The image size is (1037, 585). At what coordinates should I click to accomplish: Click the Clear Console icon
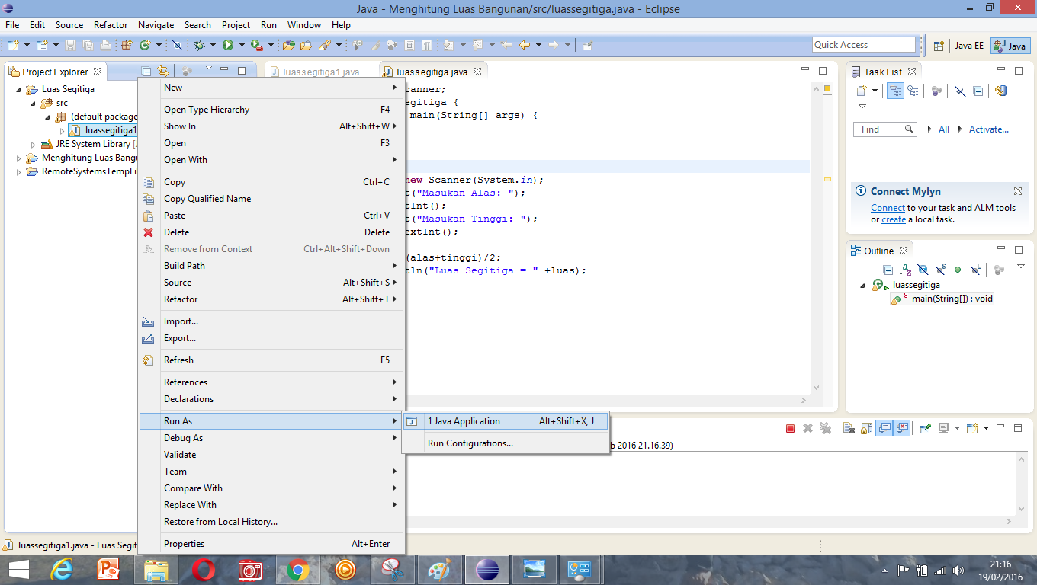[x=848, y=428]
